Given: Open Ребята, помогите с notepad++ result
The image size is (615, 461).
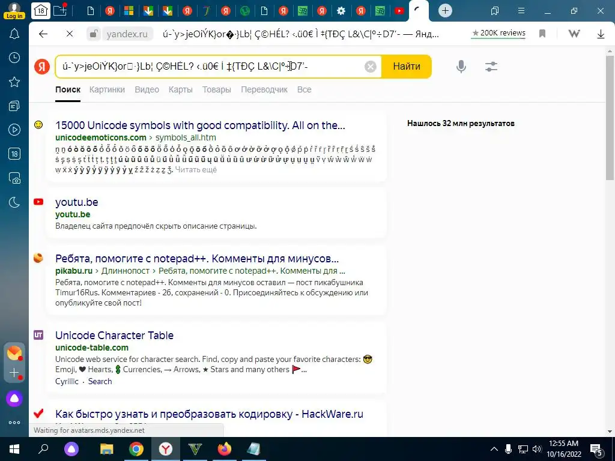Looking at the screenshot, I should pos(197,259).
